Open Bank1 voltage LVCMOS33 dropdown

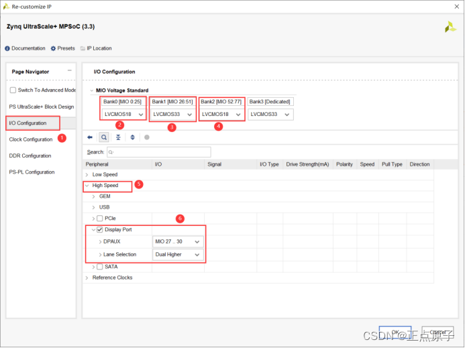click(172, 115)
